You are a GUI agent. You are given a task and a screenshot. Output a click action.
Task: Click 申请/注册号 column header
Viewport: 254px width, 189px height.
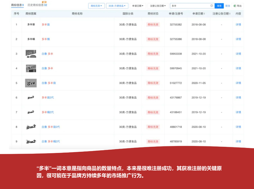click(176, 13)
